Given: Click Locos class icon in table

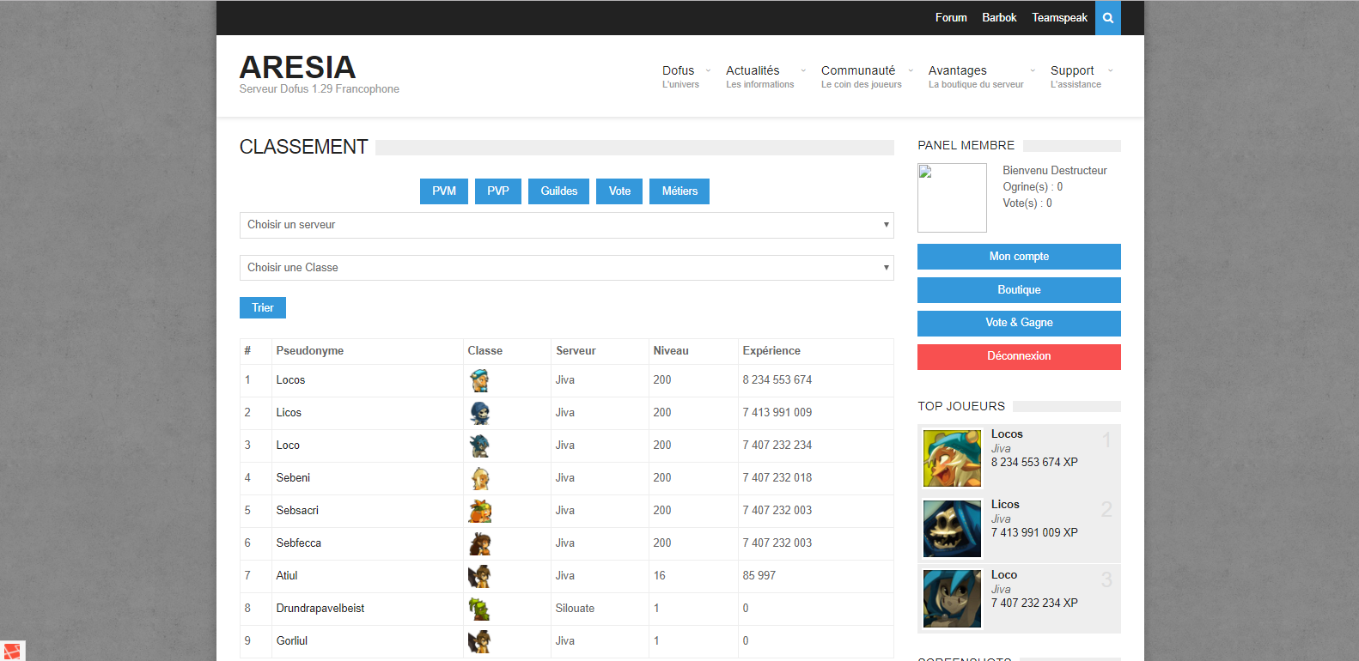Looking at the screenshot, I should click(479, 380).
